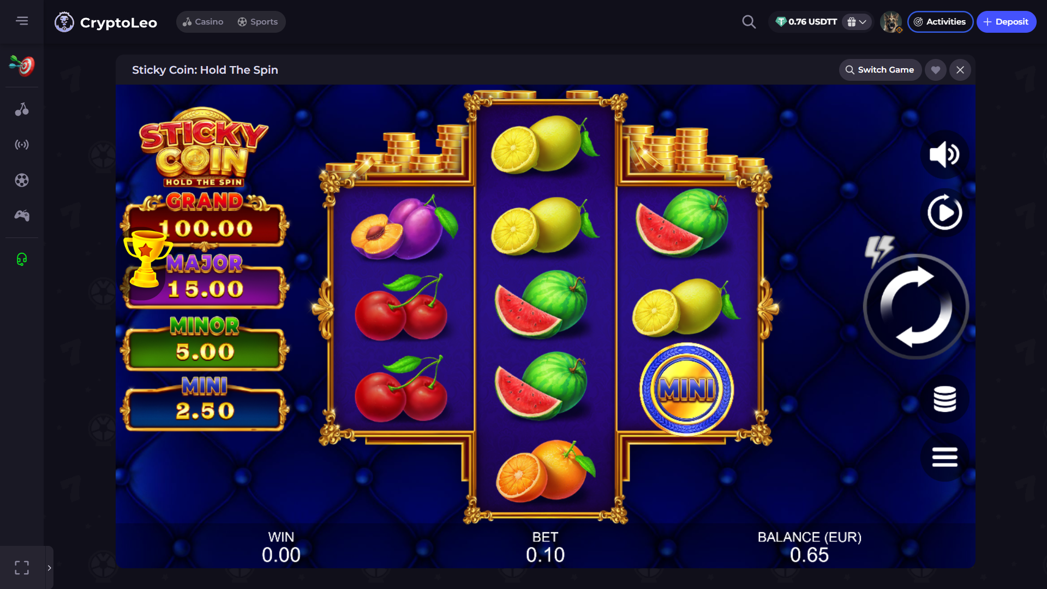Viewport: 1047px width, 589px height.
Task: Add game to favorites heart icon
Action: (935, 70)
